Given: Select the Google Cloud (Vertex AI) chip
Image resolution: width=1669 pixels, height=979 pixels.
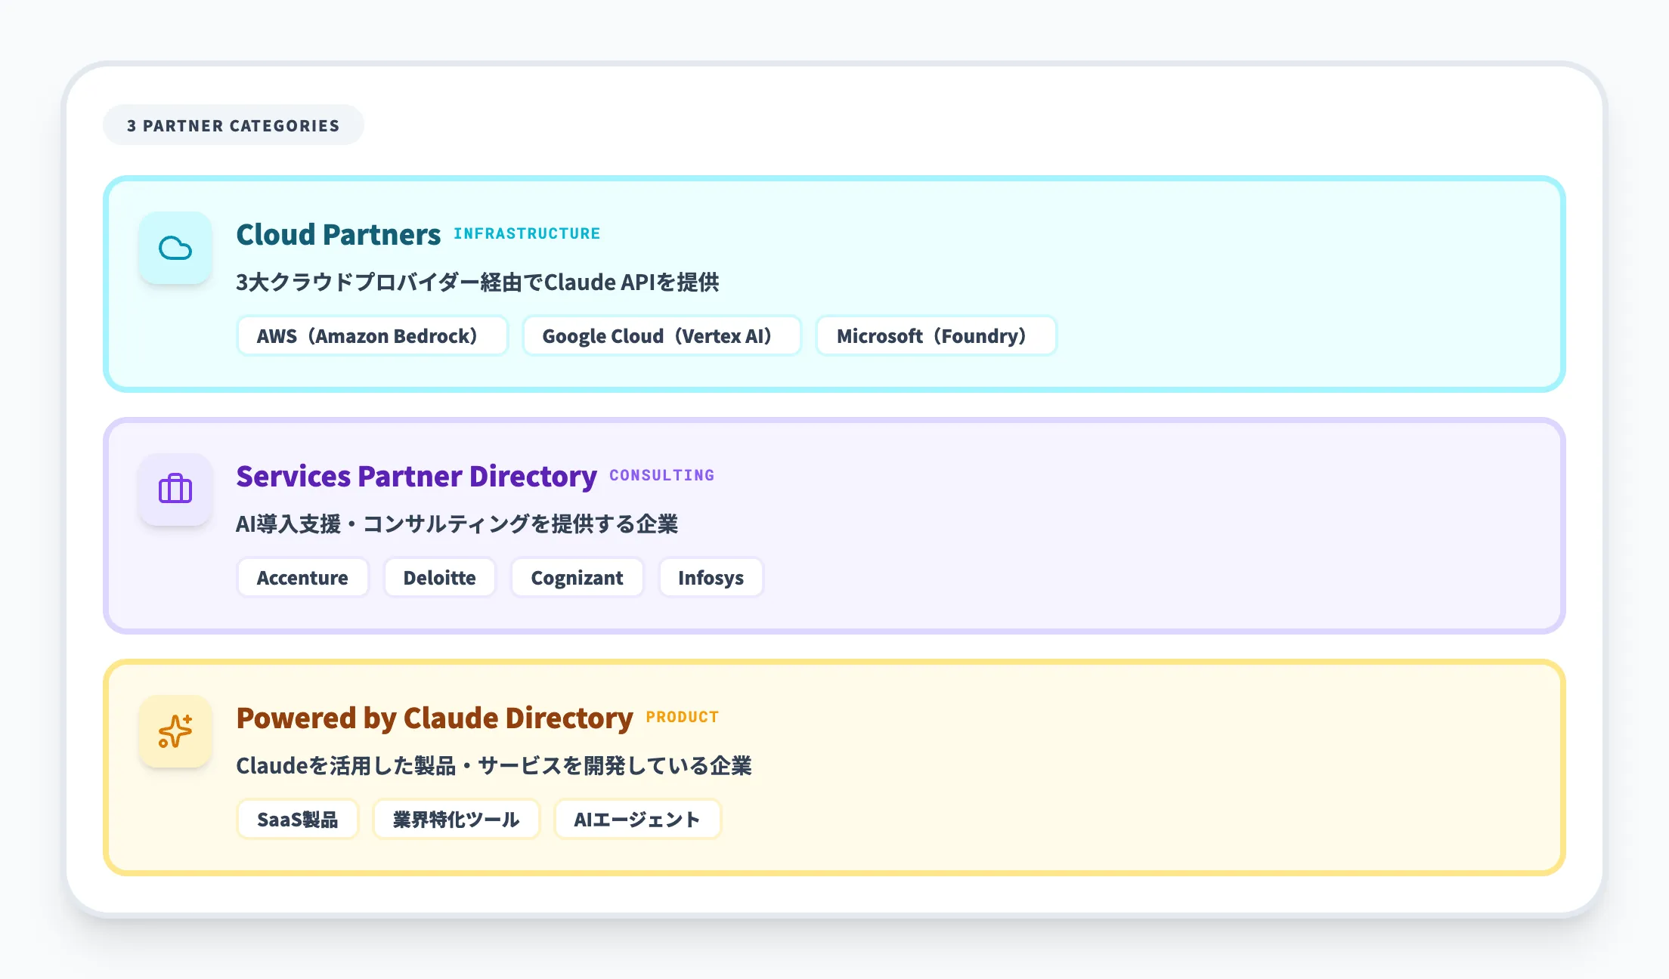Looking at the screenshot, I should click(661, 336).
